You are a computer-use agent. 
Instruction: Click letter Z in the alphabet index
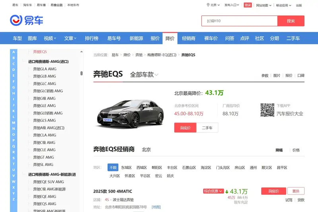(x=14, y=199)
